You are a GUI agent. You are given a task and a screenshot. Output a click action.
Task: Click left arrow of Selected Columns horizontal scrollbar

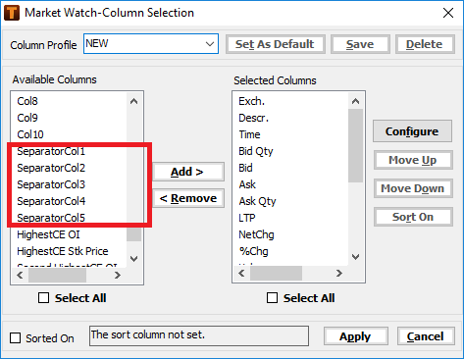[x=241, y=273]
